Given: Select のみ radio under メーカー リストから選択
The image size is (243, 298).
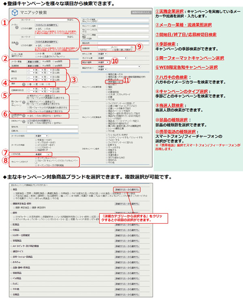Looking at the screenshot, I should pos(45,29).
